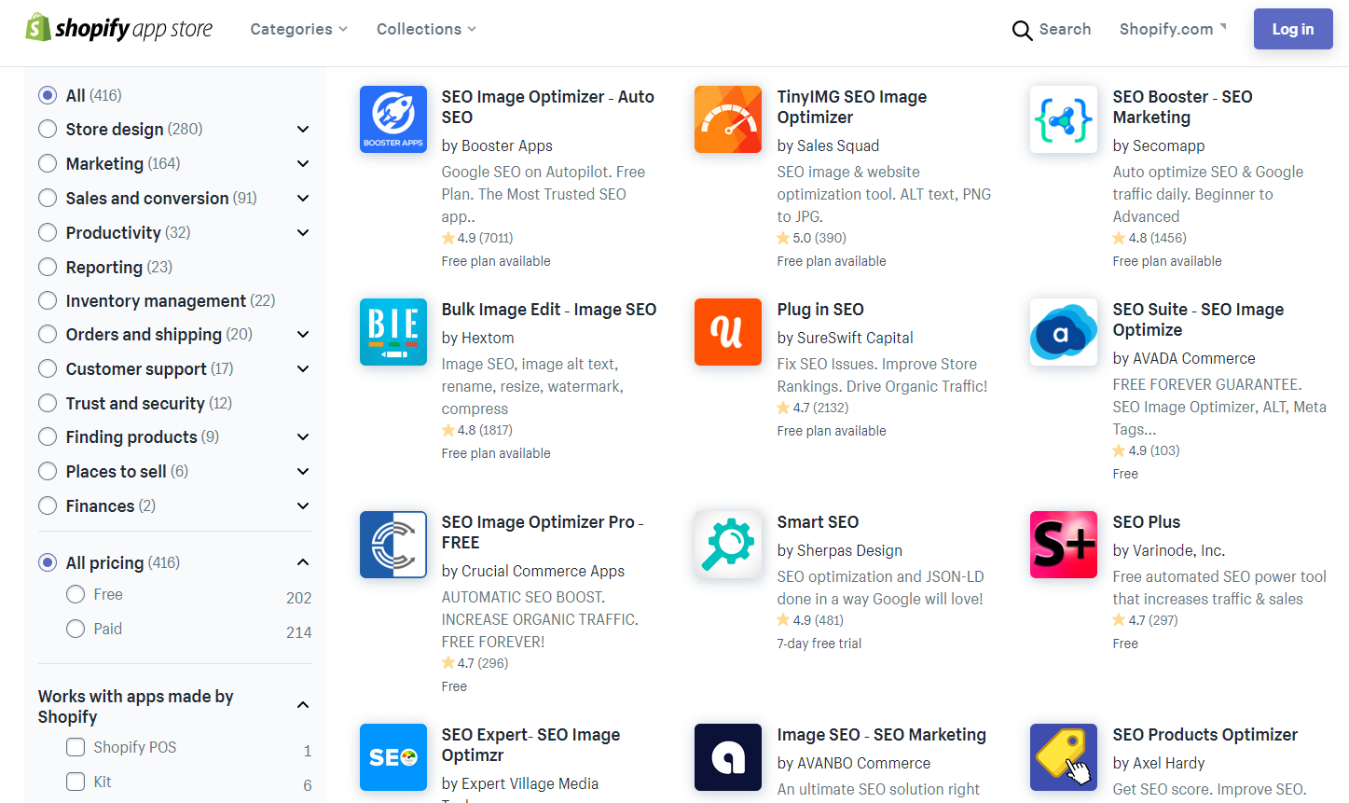
Task: Select Finances category filter
Action: pyautogui.click(x=48, y=505)
